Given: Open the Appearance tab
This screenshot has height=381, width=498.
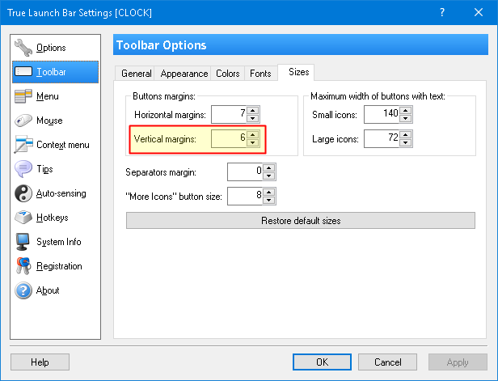Looking at the screenshot, I should click(x=184, y=74).
